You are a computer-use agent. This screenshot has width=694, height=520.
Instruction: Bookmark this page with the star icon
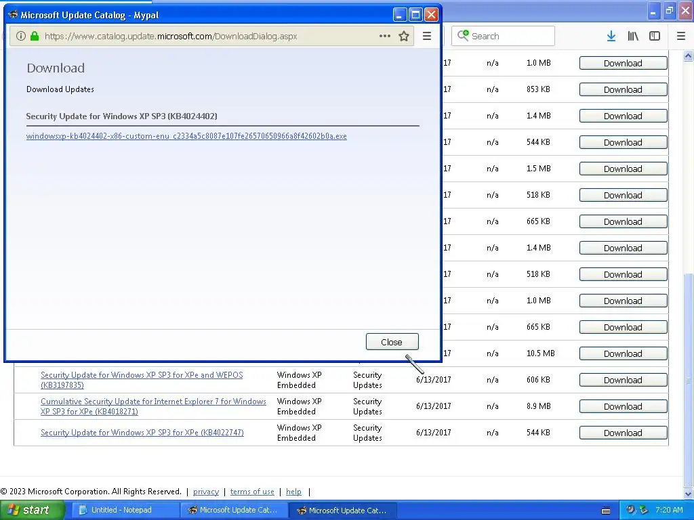(404, 37)
